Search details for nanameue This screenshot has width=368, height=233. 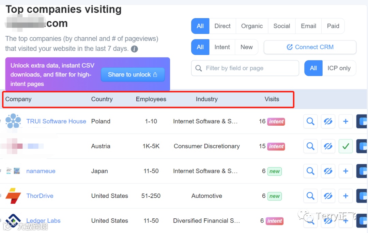[x=310, y=171]
